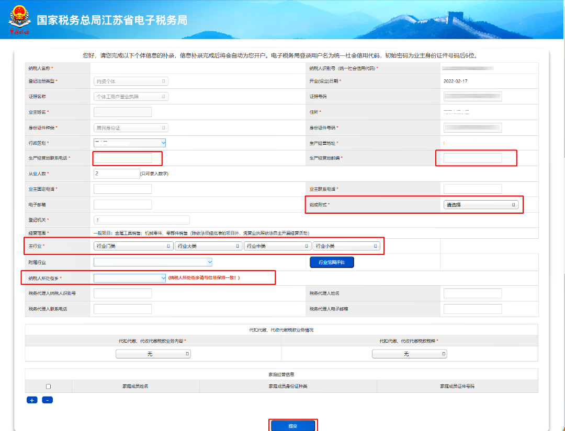Open the 身份证件种类 dropdown showing 居民身份证
The height and width of the screenshot is (431, 565).
click(x=131, y=127)
